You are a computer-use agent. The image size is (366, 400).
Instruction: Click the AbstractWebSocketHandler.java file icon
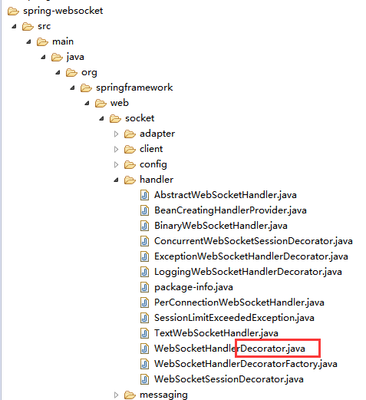[144, 195]
